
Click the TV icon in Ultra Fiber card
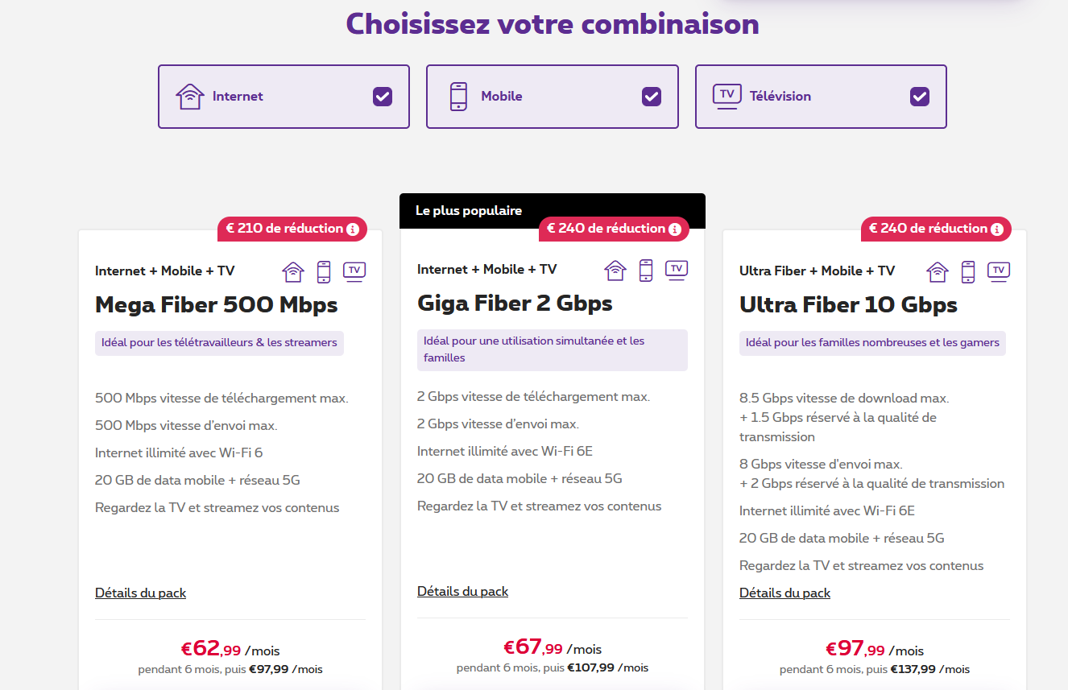(x=999, y=271)
